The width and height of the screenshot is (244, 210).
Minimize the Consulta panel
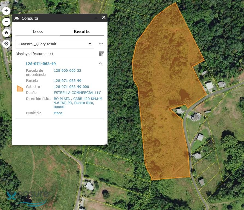pyautogui.click(x=96, y=18)
